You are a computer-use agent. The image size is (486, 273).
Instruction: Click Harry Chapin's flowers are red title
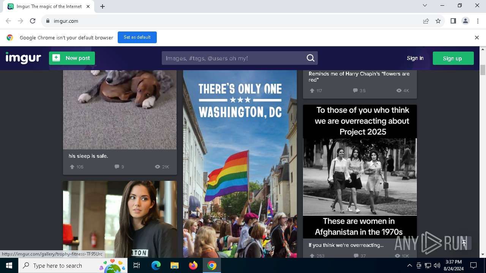coord(359,77)
